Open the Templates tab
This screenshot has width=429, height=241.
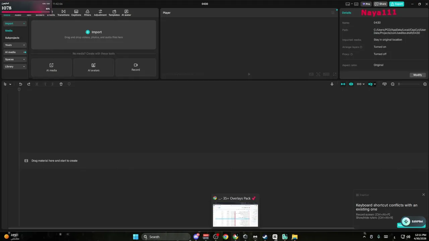(x=114, y=13)
